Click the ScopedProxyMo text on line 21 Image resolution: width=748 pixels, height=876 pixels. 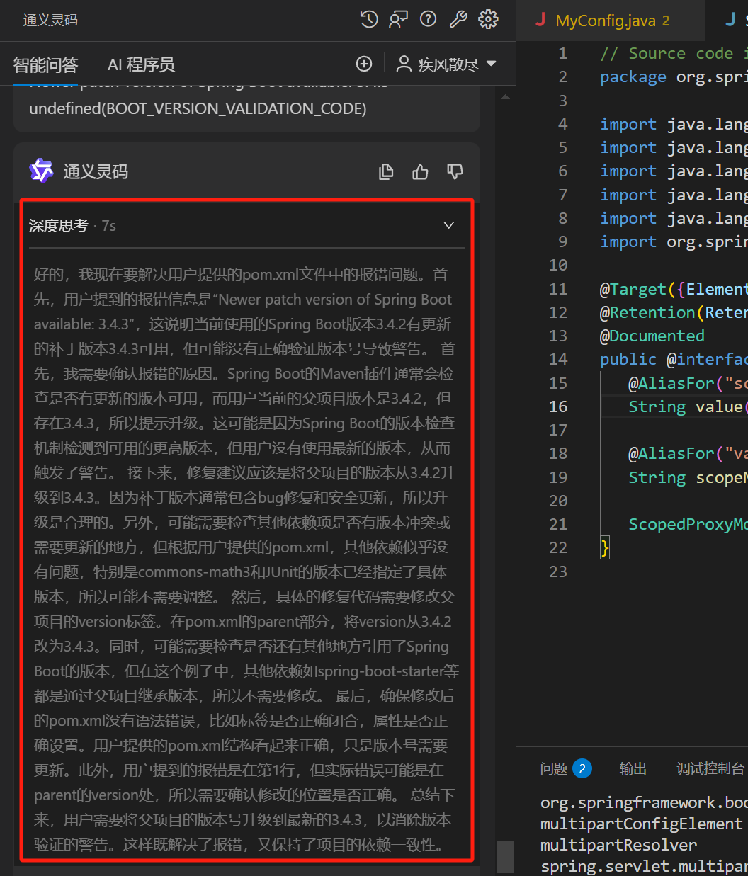pos(688,524)
